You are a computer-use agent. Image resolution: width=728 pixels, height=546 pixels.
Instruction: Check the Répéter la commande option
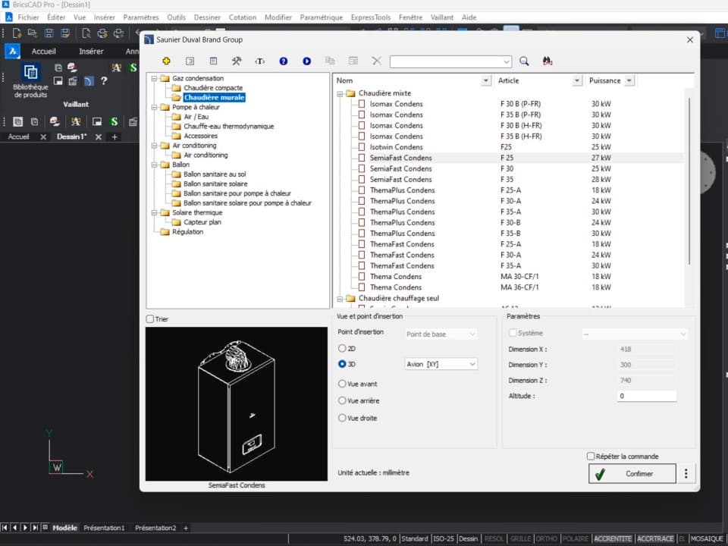(x=591, y=457)
